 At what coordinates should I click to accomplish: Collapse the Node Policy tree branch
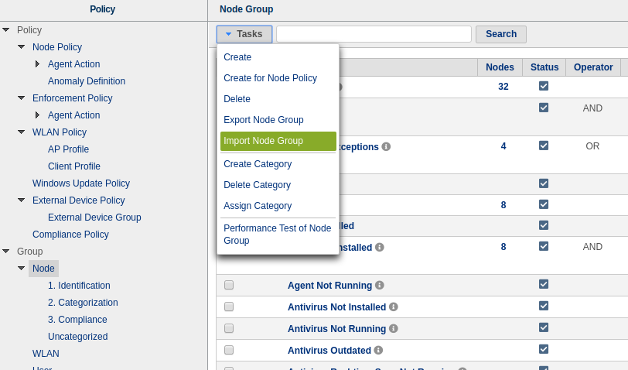(22, 47)
